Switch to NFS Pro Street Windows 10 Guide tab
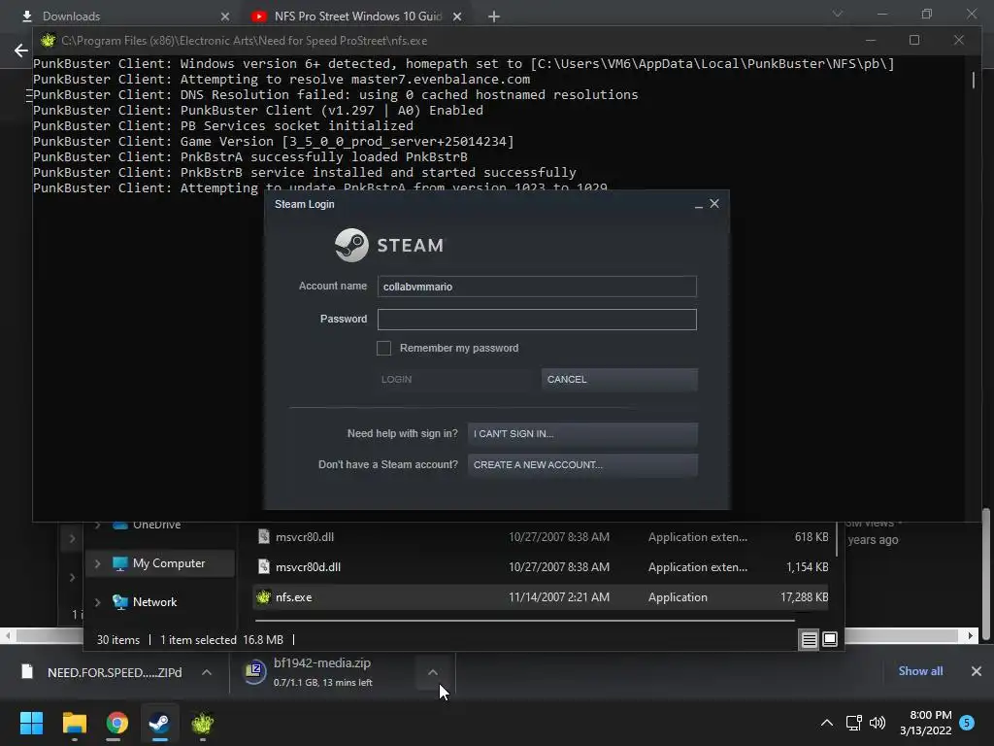 pos(357,16)
